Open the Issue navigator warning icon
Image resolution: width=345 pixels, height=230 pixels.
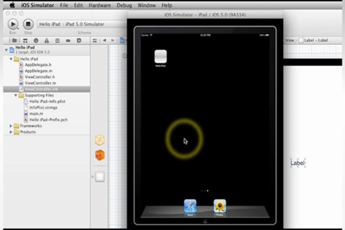(x=47, y=40)
